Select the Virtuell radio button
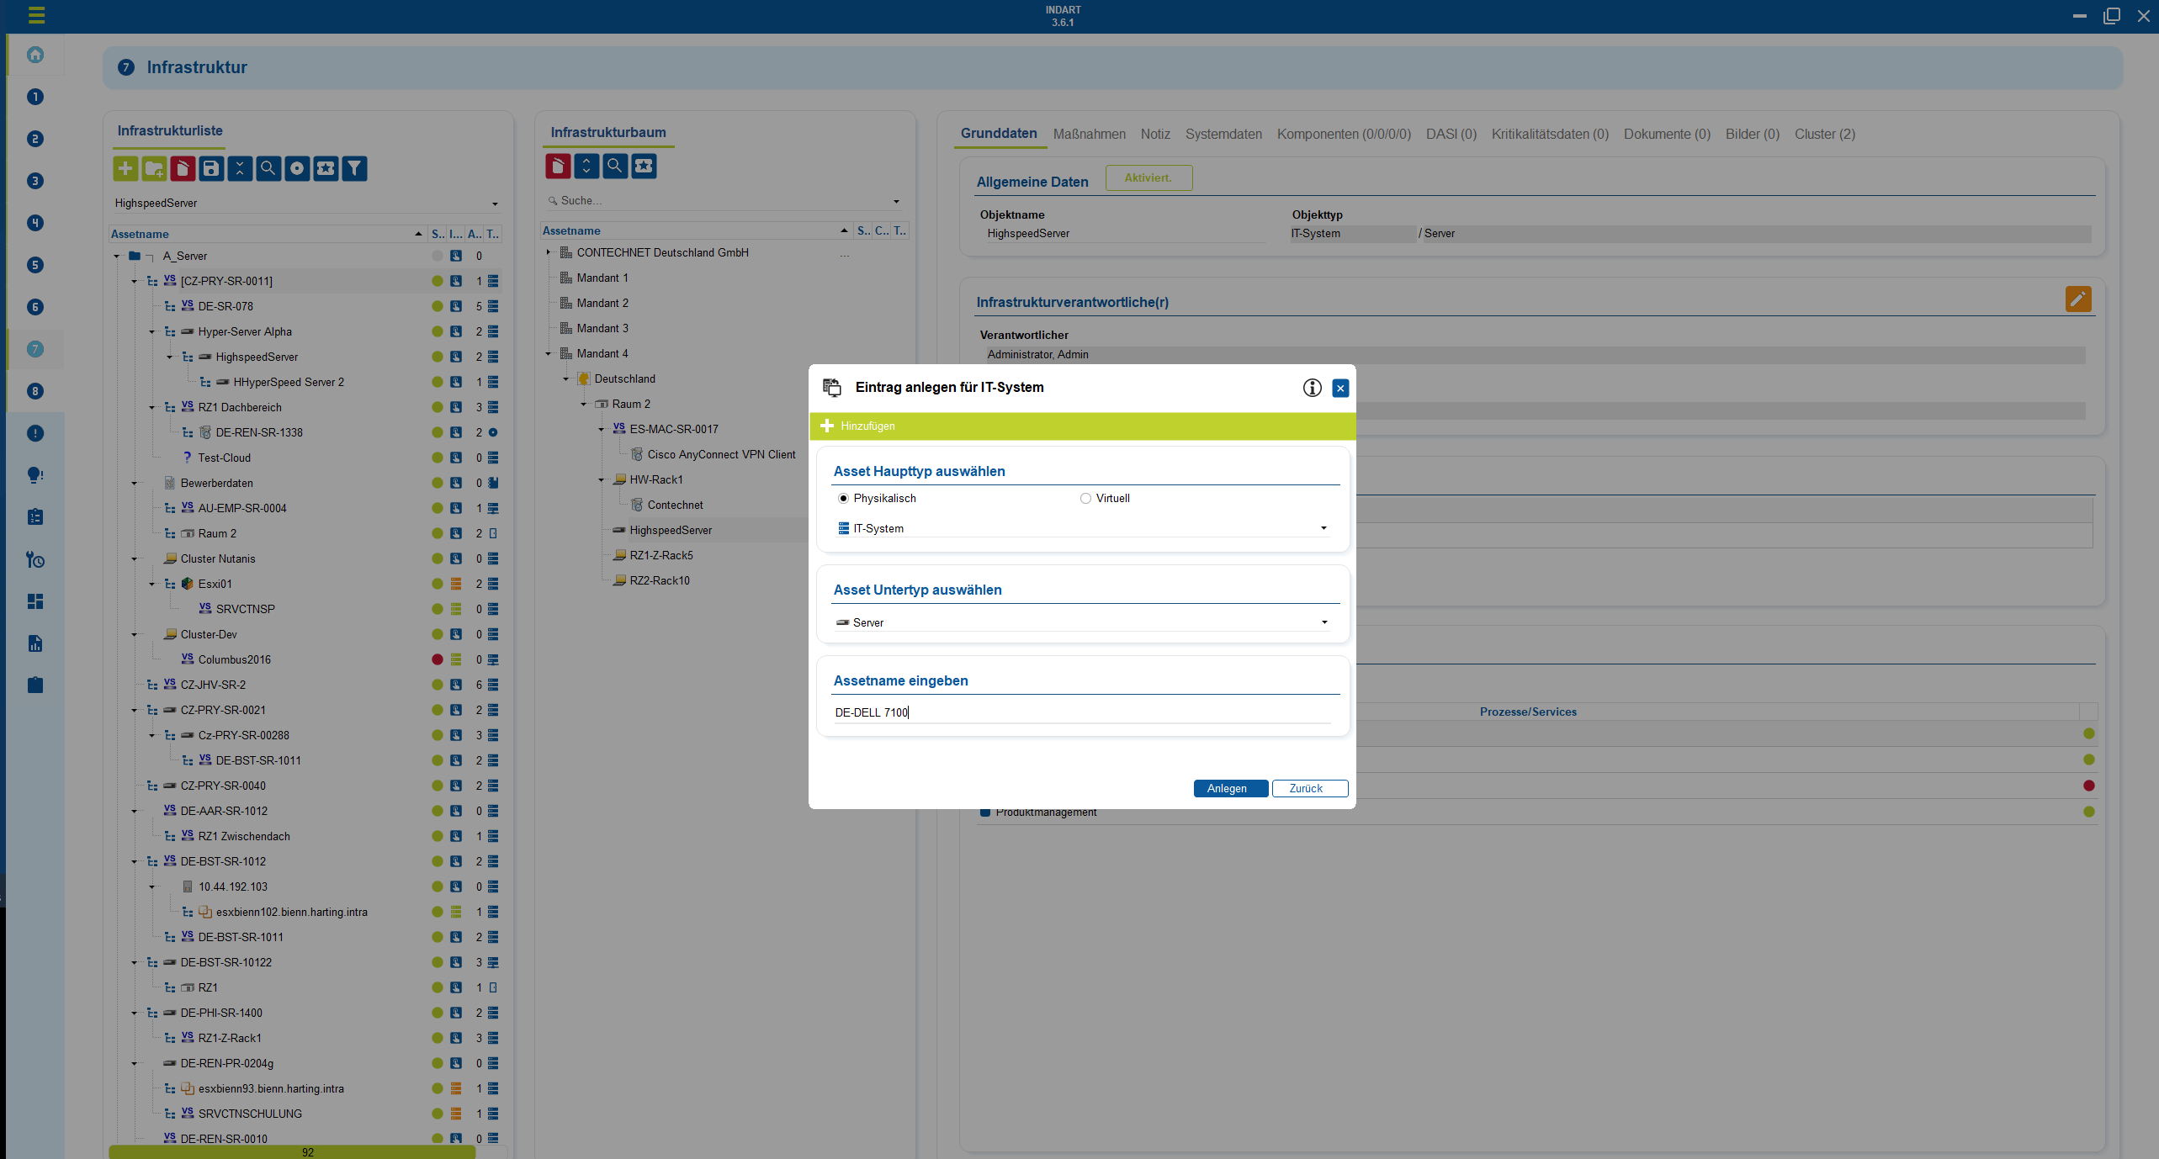This screenshot has height=1159, width=2159. tap(1085, 499)
